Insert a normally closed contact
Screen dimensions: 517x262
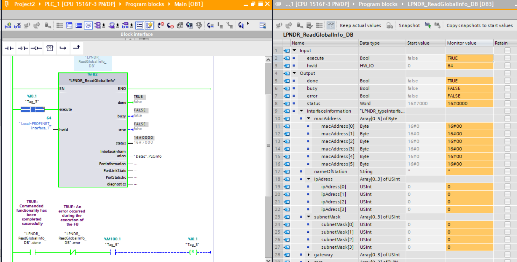tap(23, 48)
